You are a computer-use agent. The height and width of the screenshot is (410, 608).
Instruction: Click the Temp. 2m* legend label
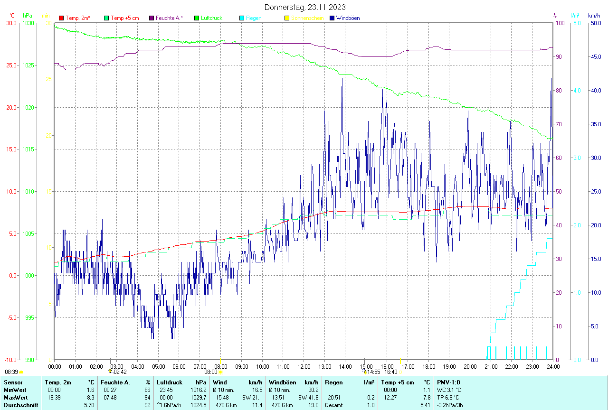78,18
